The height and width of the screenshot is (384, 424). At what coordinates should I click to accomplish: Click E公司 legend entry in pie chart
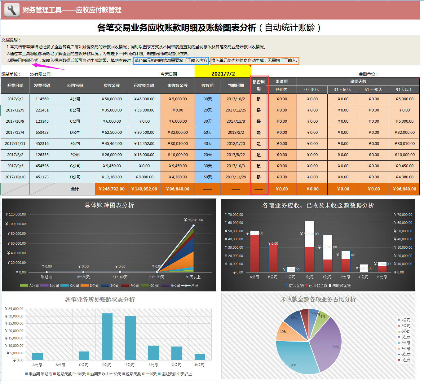[x=404, y=343]
